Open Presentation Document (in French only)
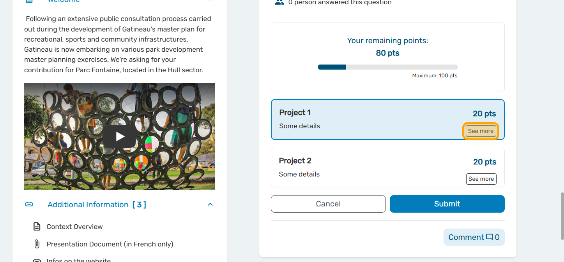 point(110,244)
